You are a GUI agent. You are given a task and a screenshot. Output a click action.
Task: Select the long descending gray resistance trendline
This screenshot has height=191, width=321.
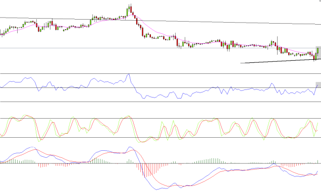click(x=161, y=21)
